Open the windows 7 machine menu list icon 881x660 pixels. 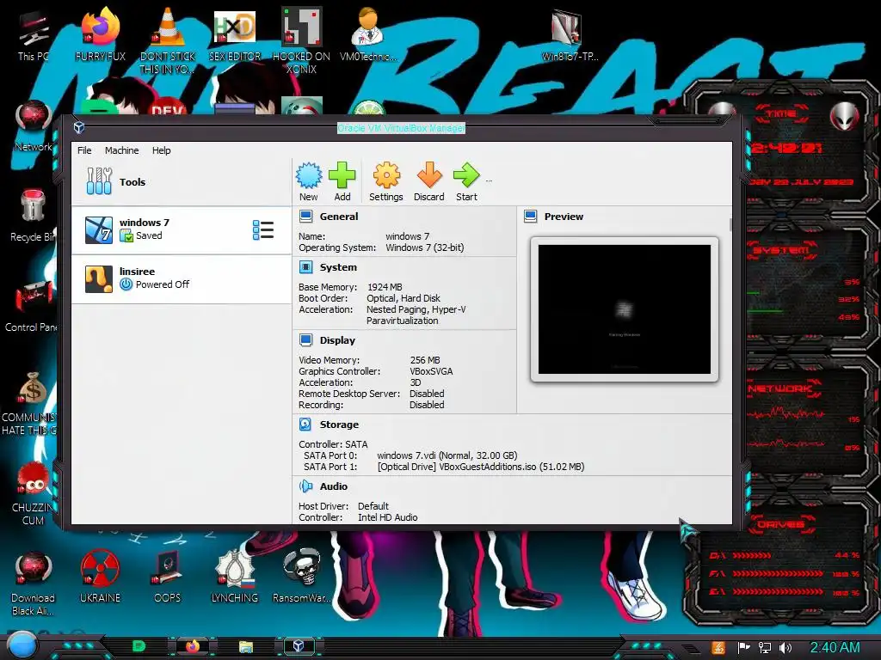[263, 230]
